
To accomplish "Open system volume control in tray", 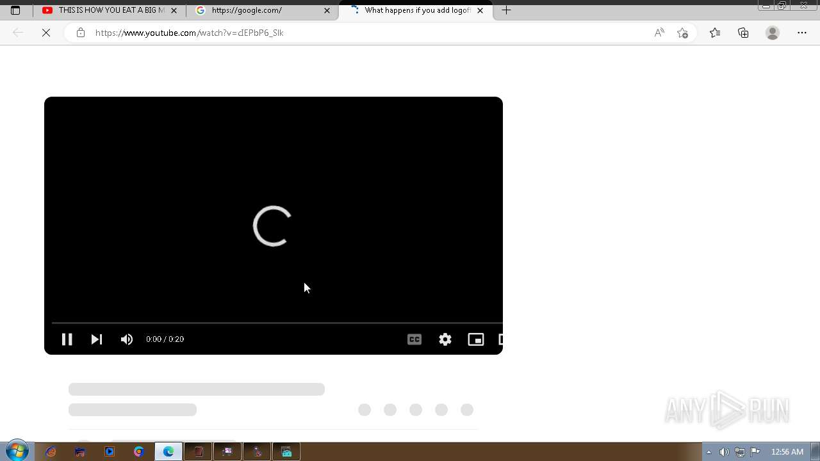I will (724, 452).
